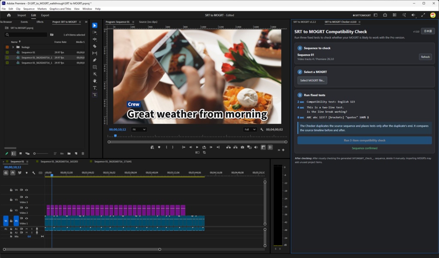Click New Bin icon in Project panel

69,153
